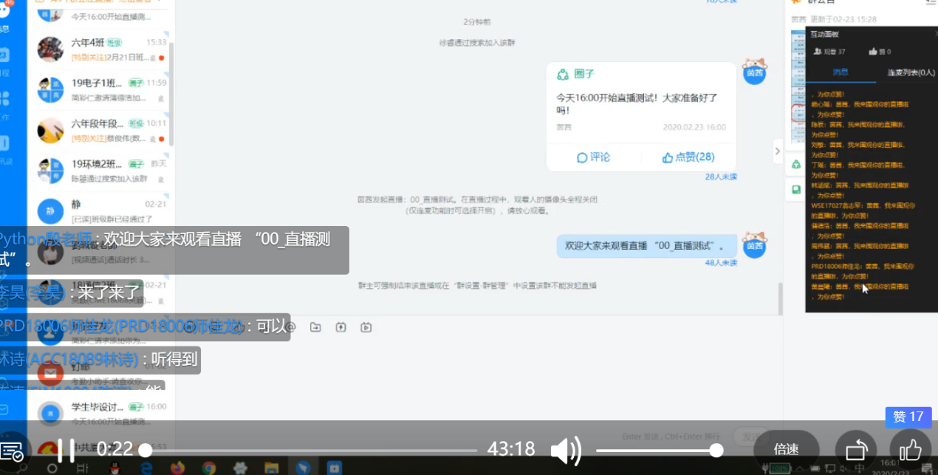
Task: Mute the video with speaker icon
Action: [x=566, y=450]
